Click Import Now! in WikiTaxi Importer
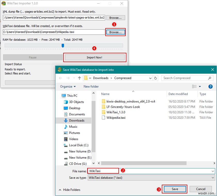Screen dimensions: 217x196 click(95, 57)
